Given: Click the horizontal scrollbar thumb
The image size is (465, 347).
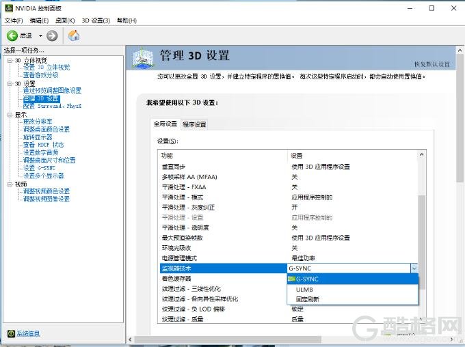Looking at the screenshot, I should tap(228, 339).
